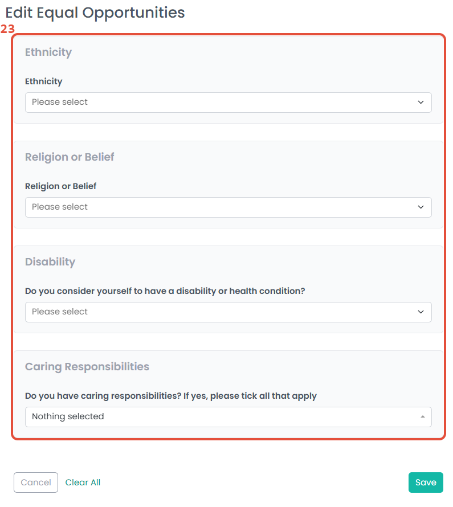The image size is (453, 507).
Task: Open the disability or health condition dropdown
Action: [228, 312]
